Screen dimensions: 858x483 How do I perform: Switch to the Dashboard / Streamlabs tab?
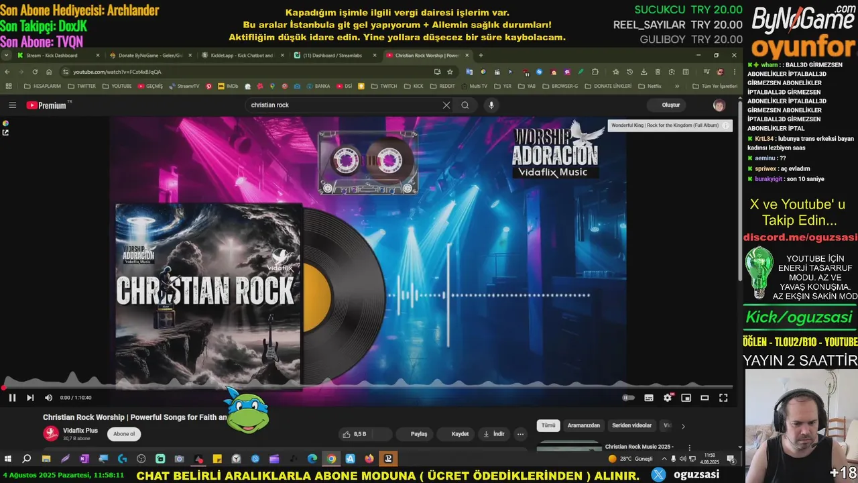pyautogui.click(x=335, y=56)
